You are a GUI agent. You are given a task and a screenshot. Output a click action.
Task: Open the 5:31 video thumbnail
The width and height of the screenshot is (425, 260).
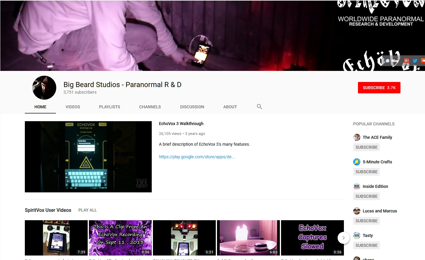184,238
